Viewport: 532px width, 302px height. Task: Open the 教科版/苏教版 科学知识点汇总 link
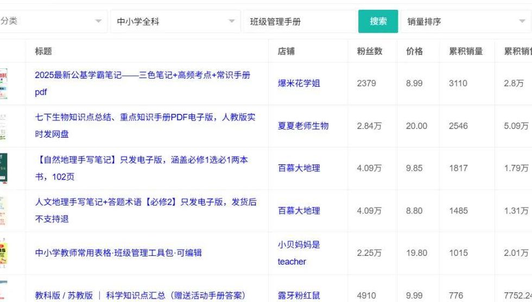[140, 295]
